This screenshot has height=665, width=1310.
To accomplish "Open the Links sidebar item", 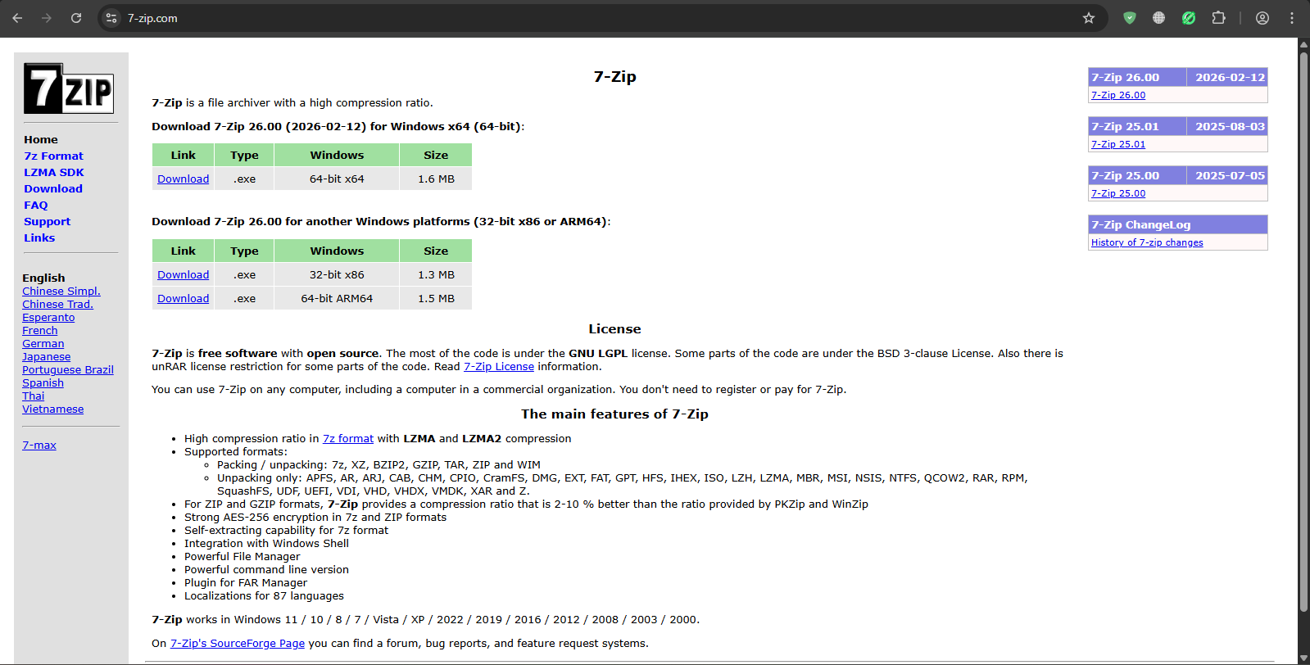I will (x=39, y=238).
